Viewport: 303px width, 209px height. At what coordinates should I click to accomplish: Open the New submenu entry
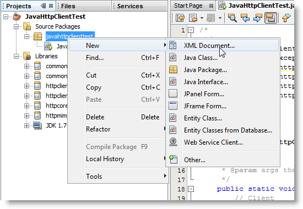[x=118, y=46]
